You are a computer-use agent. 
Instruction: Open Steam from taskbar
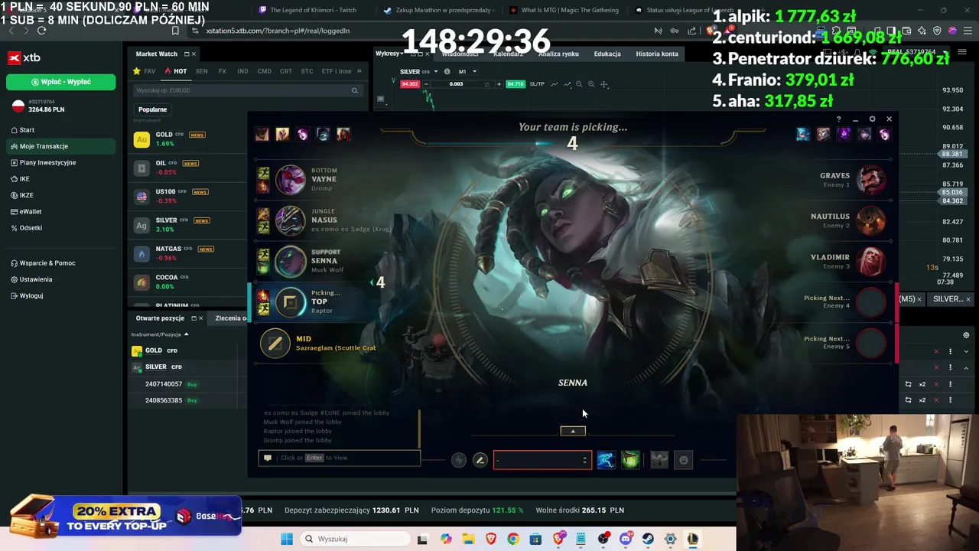tap(648, 539)
